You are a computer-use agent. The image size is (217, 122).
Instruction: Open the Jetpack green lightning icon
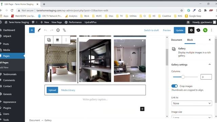pyautogui.click(x=205, y=30)
